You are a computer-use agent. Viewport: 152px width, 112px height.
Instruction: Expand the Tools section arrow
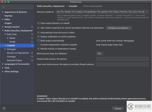[3, 68]
